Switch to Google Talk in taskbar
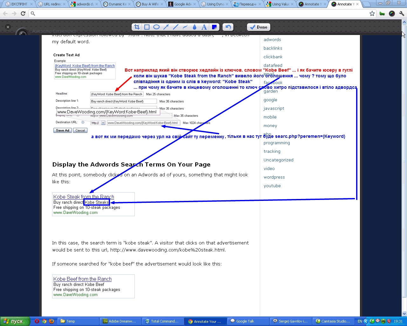Image resolution: width=407 pixels, height=326 pixels. click(248, 321)
